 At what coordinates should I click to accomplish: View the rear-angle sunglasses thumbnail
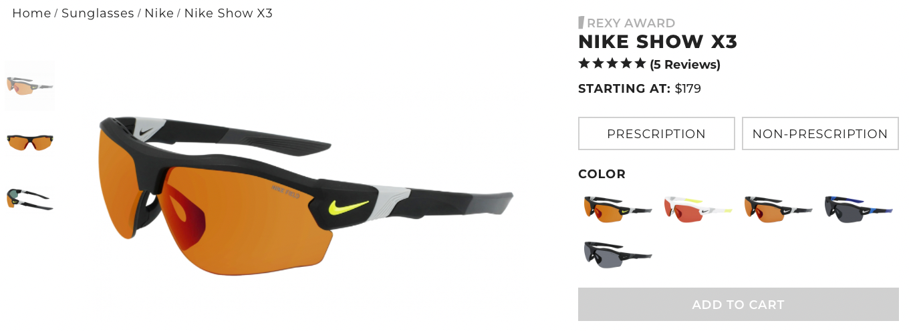coord(30,198)
